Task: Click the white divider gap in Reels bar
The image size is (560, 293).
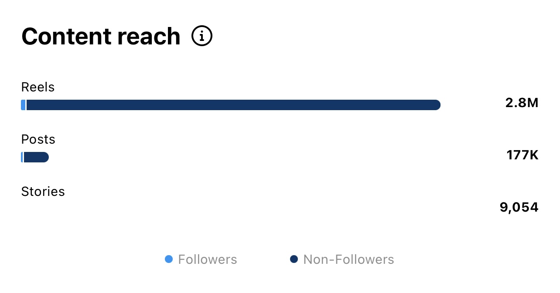Action: click(26, 105)
